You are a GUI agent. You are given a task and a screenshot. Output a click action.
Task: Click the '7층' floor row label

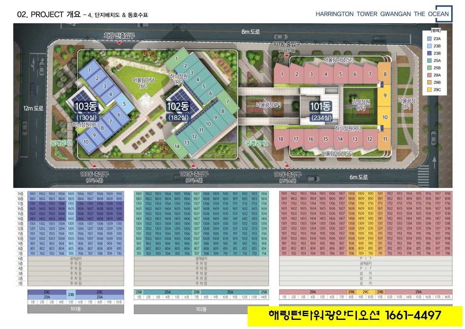[20, 253]
